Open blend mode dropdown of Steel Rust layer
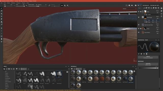 (x=158, y=24)
